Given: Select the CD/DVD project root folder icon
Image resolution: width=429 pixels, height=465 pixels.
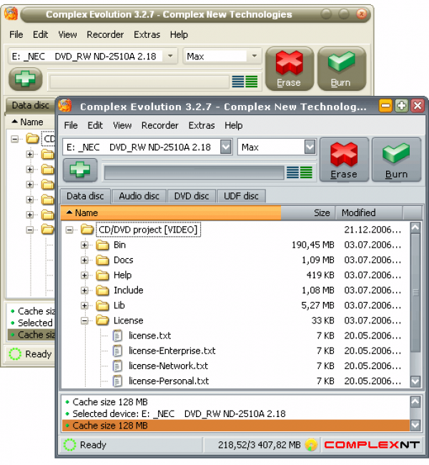Looking at the screenshot, I should tap(87, 229).
